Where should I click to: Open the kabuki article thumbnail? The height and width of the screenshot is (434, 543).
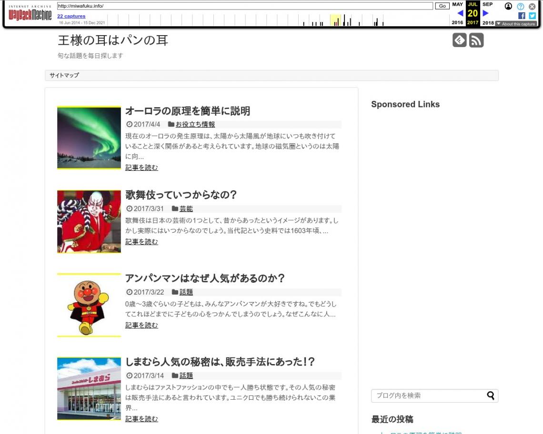[89, 221]
